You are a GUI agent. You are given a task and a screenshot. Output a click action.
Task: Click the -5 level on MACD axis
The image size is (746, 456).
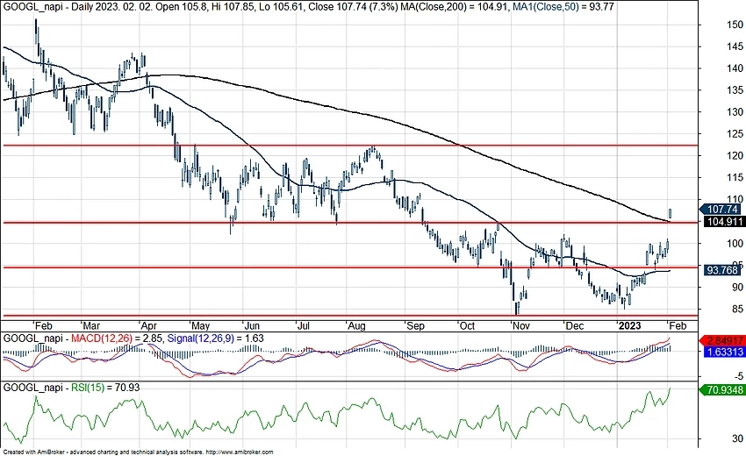click(738, 376)
